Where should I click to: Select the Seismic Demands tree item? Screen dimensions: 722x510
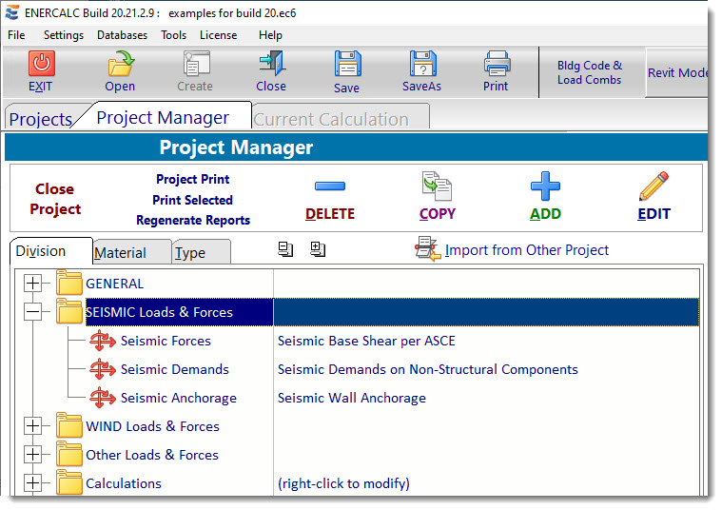[x=174, y=369]
